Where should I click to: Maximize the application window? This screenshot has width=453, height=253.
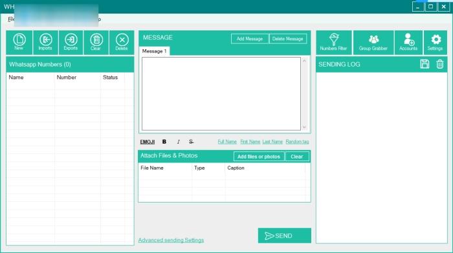(x=431, y=6)
